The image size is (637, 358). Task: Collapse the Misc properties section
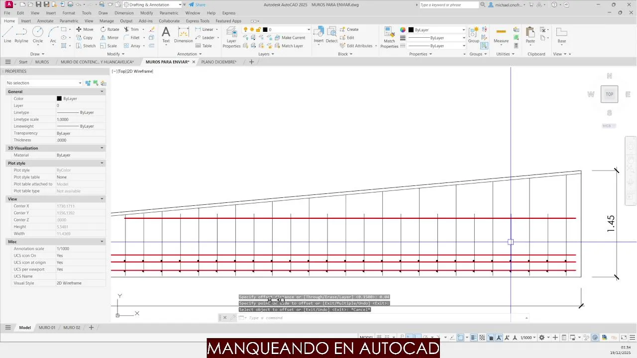(102, 242)
